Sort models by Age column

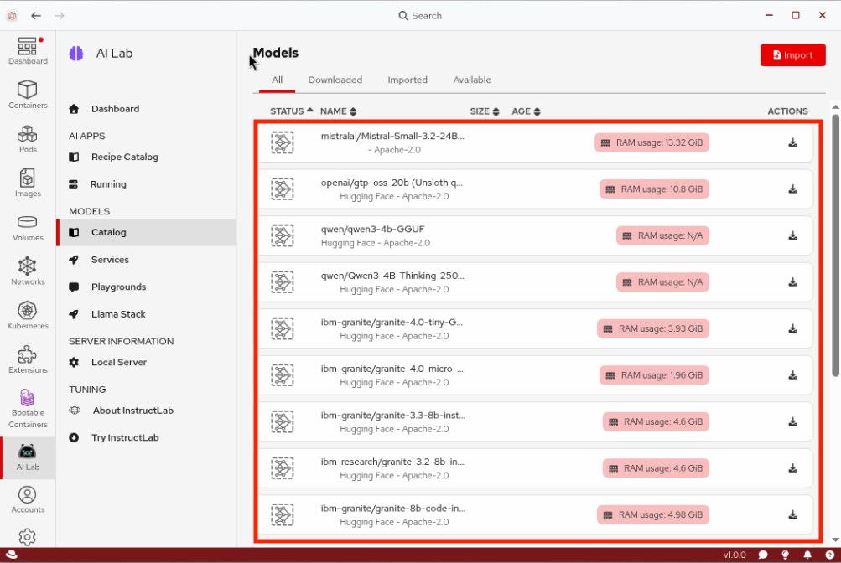tap(526, 111)
